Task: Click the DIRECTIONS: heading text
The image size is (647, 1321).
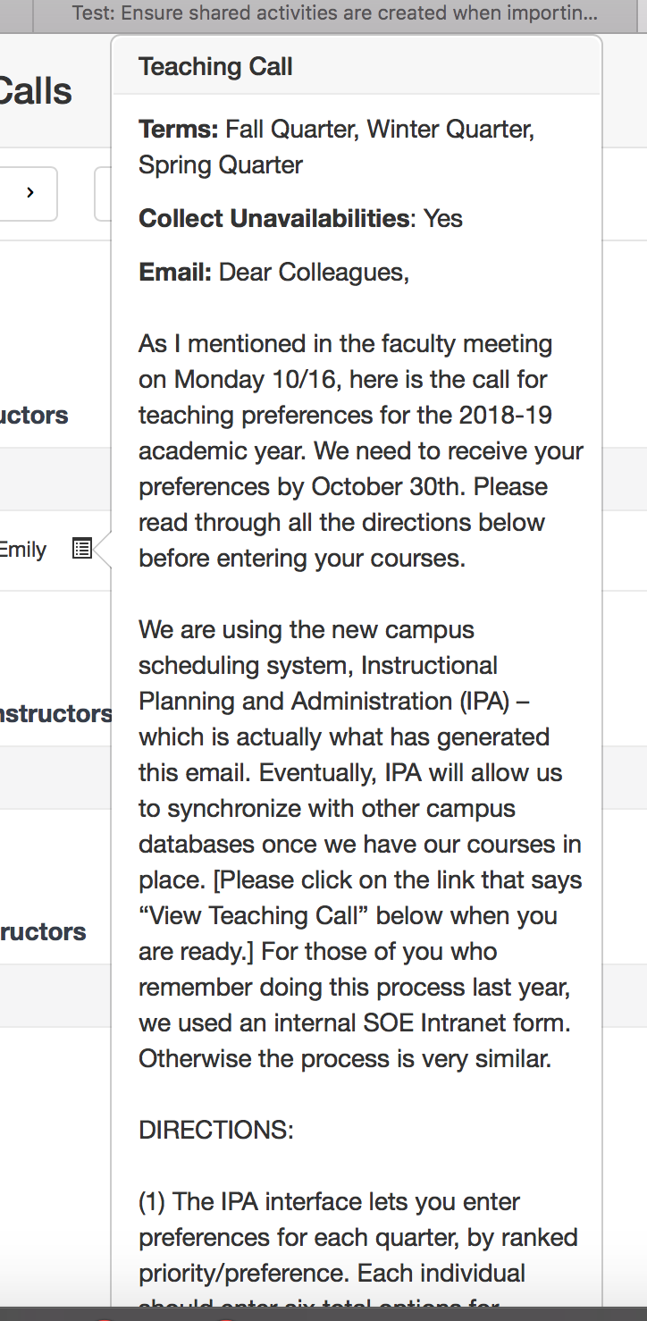Action: pos(216,1131)
